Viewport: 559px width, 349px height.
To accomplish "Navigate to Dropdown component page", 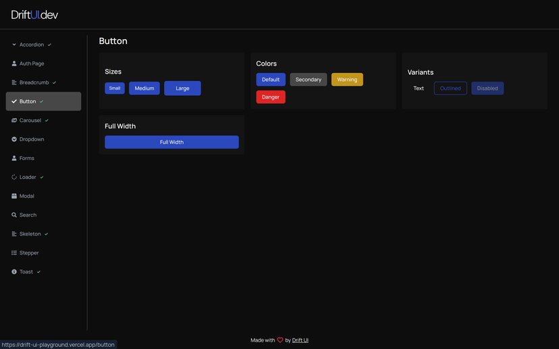I will (x=43, y=139).
